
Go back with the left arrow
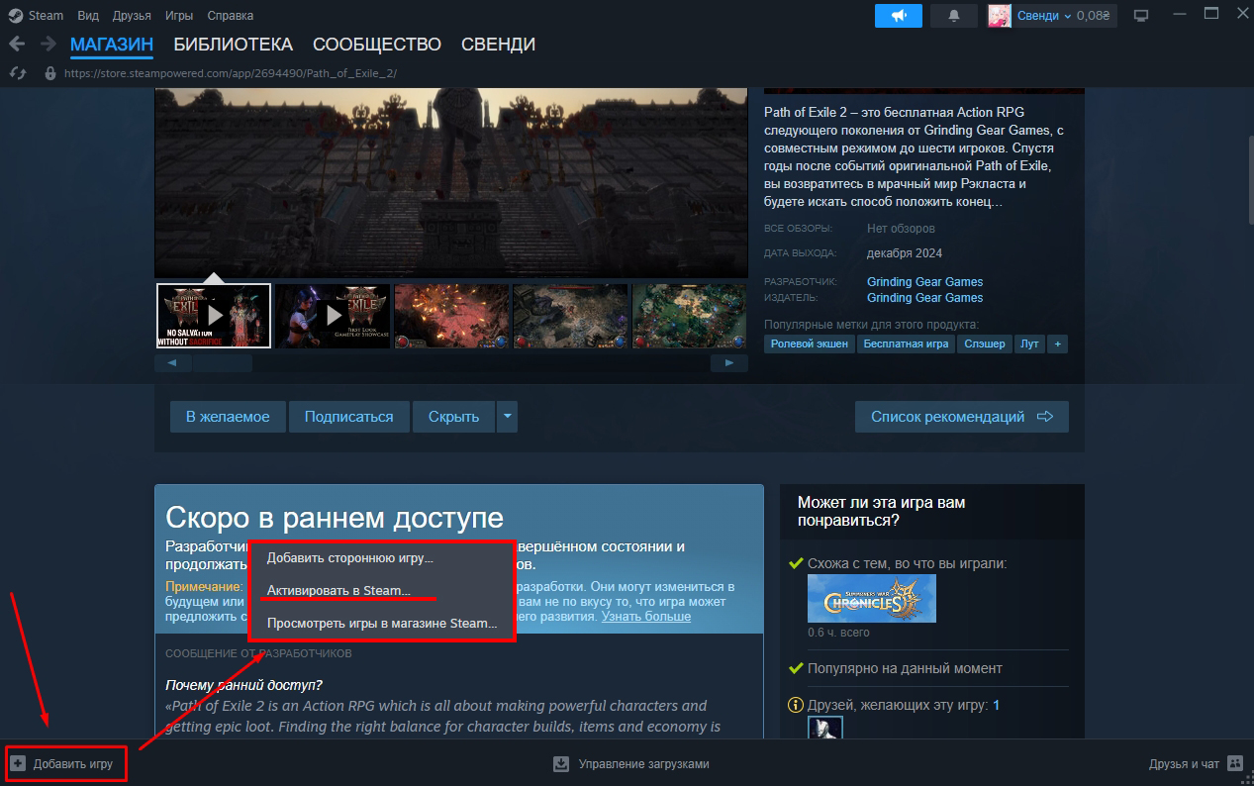[x=17, y=45]
